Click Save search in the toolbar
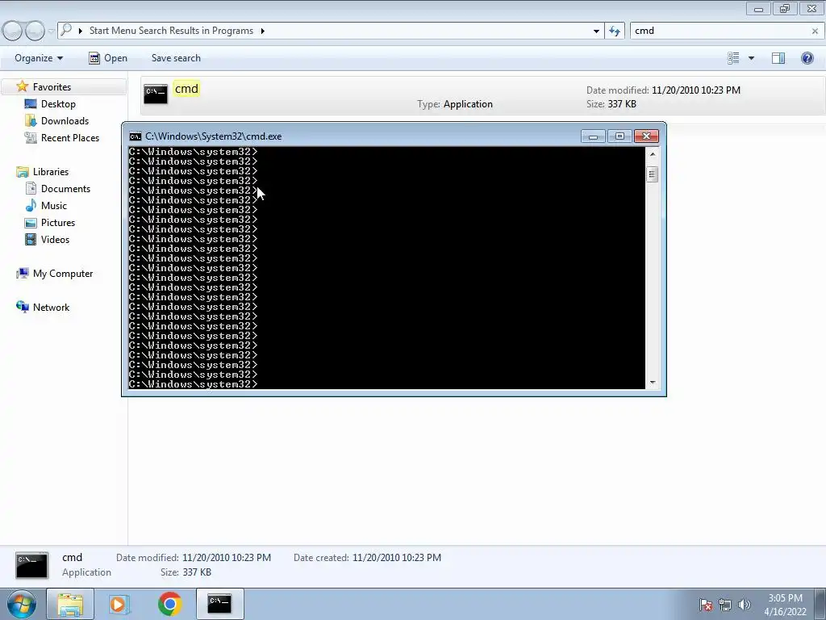Image resolution: width=826 pixels, height=620 pixels. pos(176,58)
